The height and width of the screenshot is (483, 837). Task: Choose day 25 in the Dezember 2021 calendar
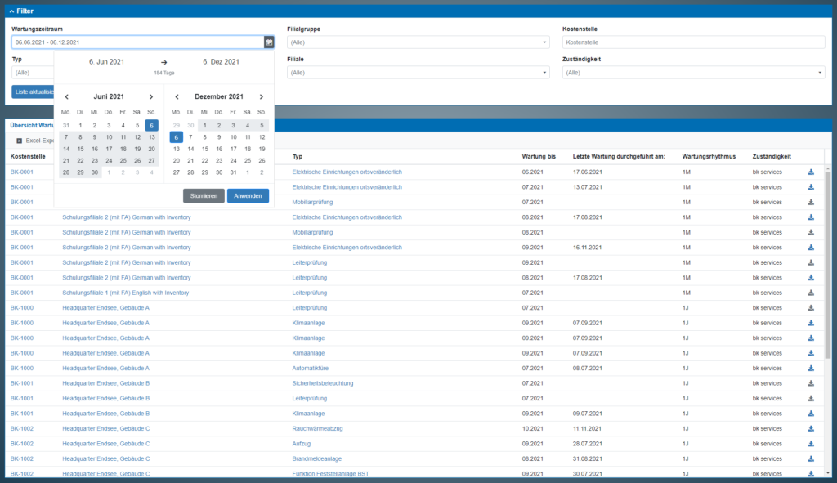(248, 161)
